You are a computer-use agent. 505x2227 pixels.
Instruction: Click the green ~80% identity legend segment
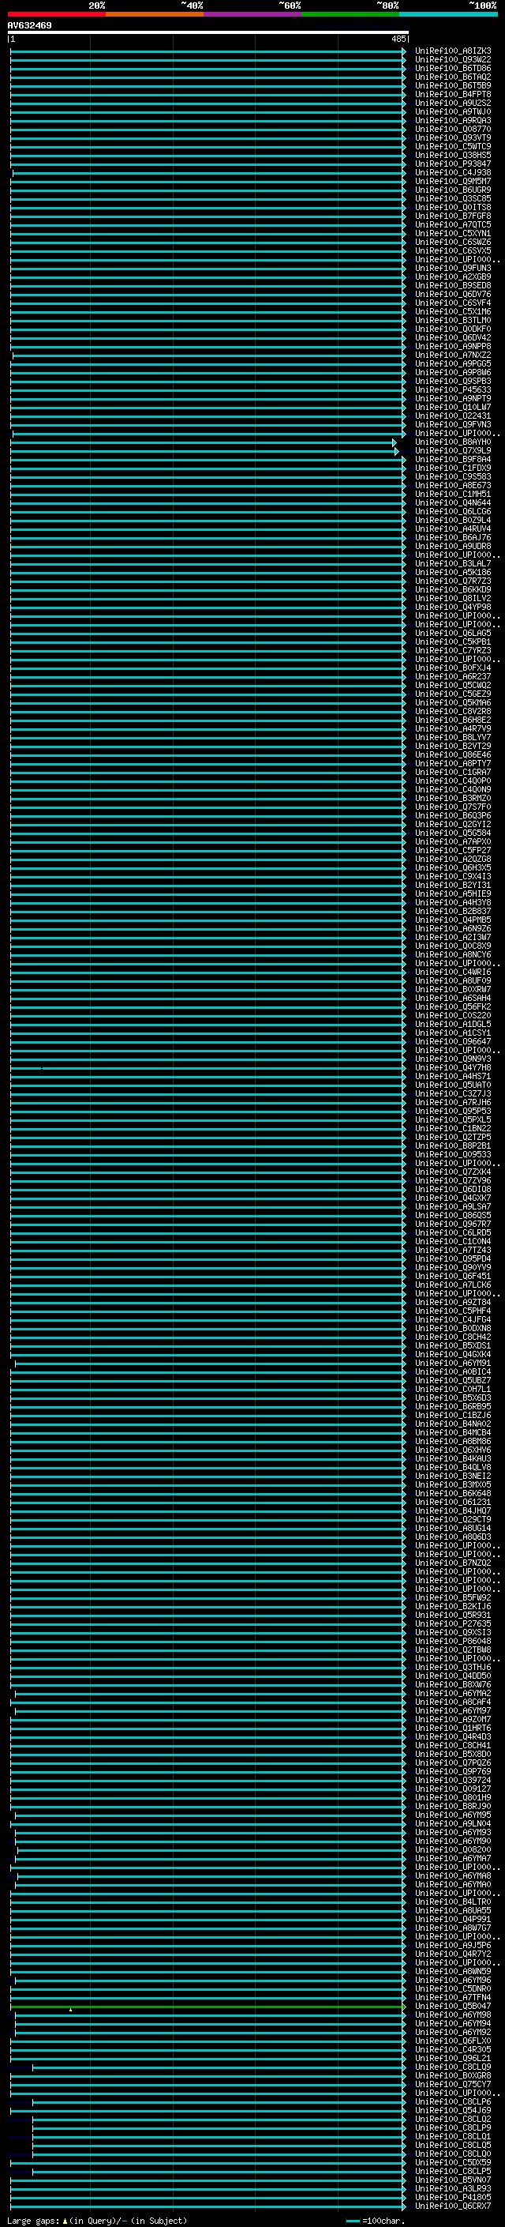coord(350,14)
